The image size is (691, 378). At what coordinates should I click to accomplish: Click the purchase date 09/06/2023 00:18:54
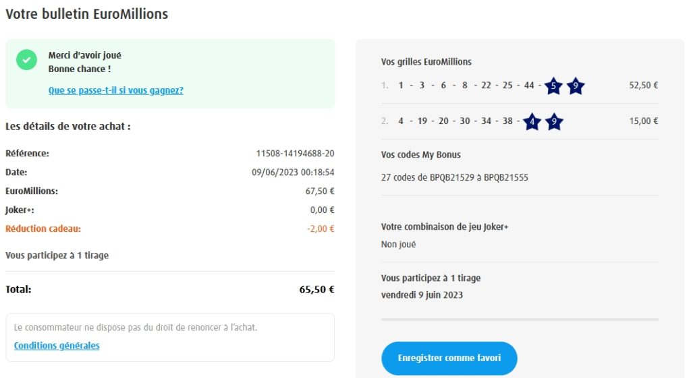293,172
